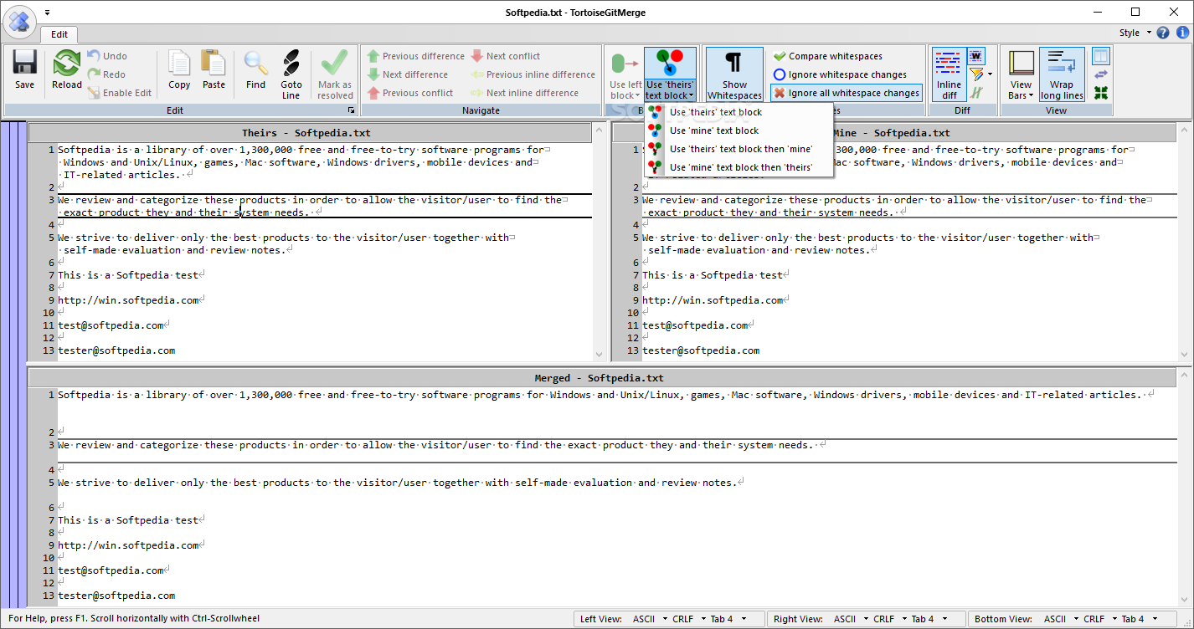Screen dimensions: 1194x629
Task: Click the purple locator bar on left
Action: (13, 364)
